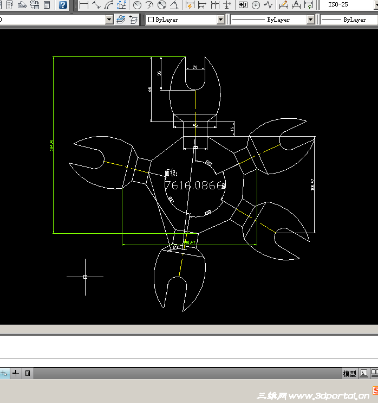Open the QuickCalc calculator icon

(47, 5)
